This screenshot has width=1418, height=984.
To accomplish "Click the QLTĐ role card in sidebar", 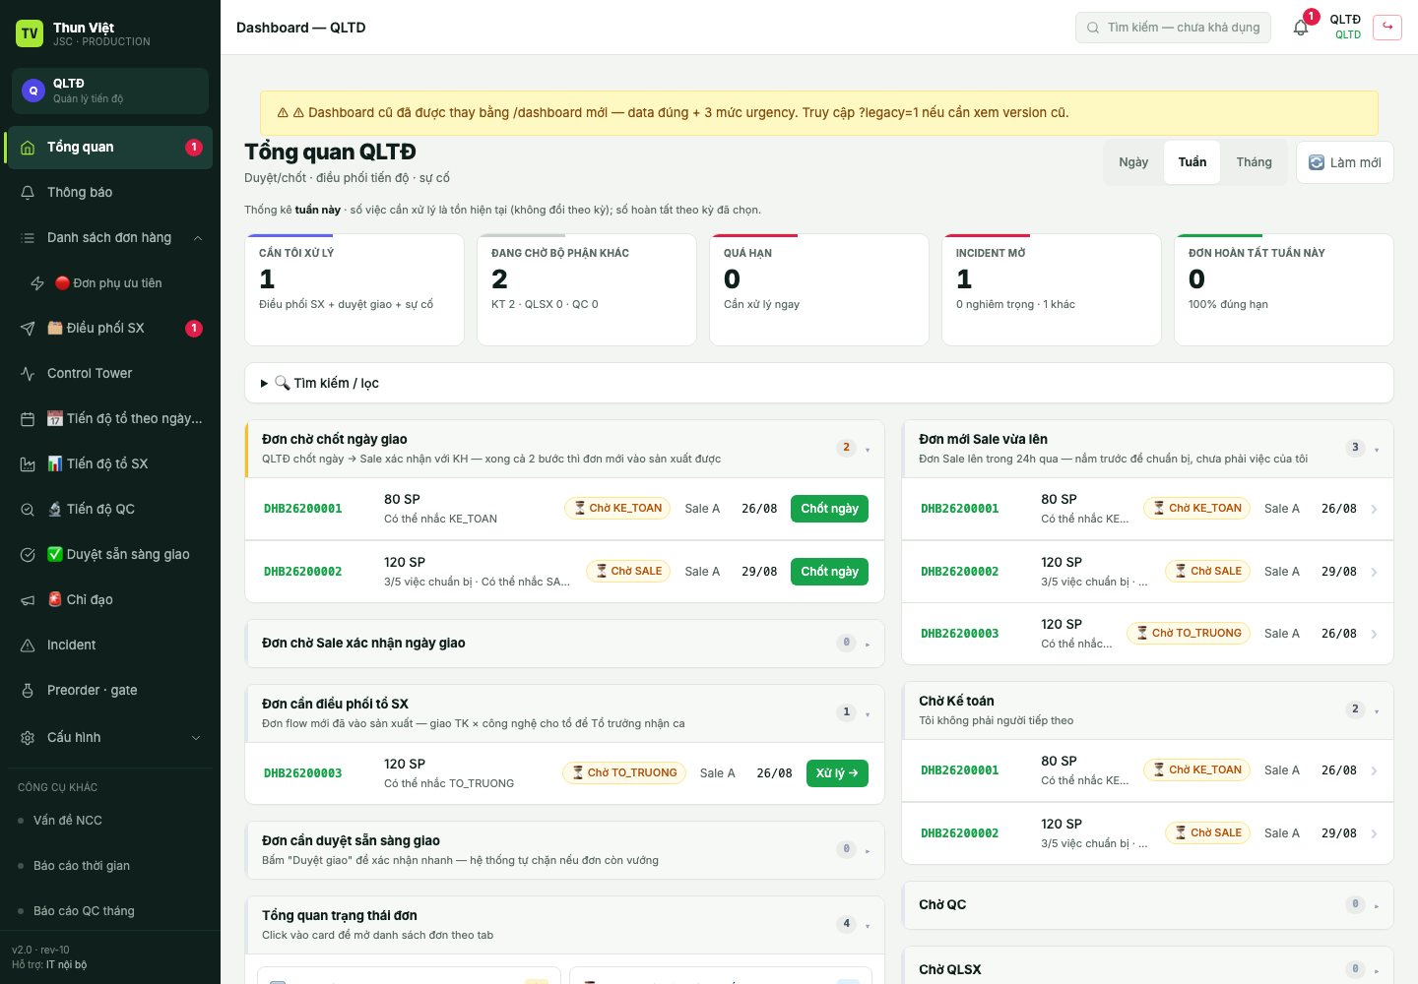I will (x=110, y=91).
